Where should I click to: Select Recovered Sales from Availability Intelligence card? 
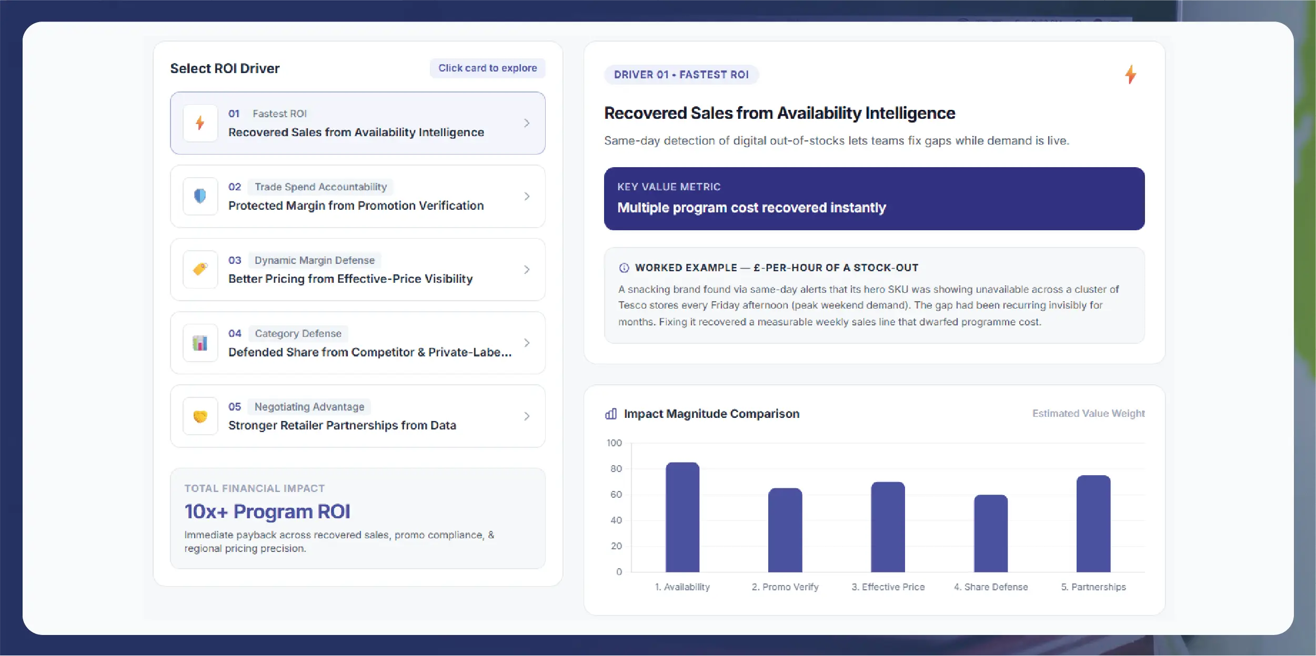pos(358,123)
